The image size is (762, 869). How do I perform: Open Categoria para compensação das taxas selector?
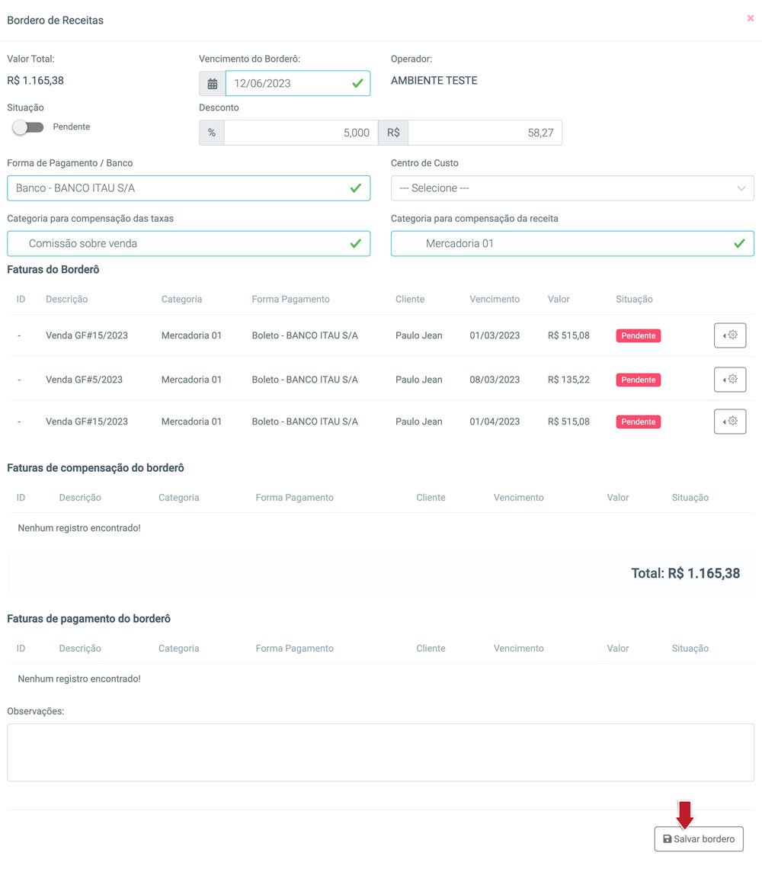click(x=188, y=244)
